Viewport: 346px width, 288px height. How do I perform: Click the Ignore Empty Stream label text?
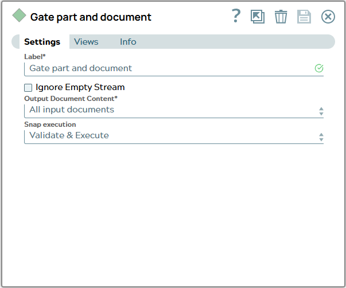coord(80,87)
